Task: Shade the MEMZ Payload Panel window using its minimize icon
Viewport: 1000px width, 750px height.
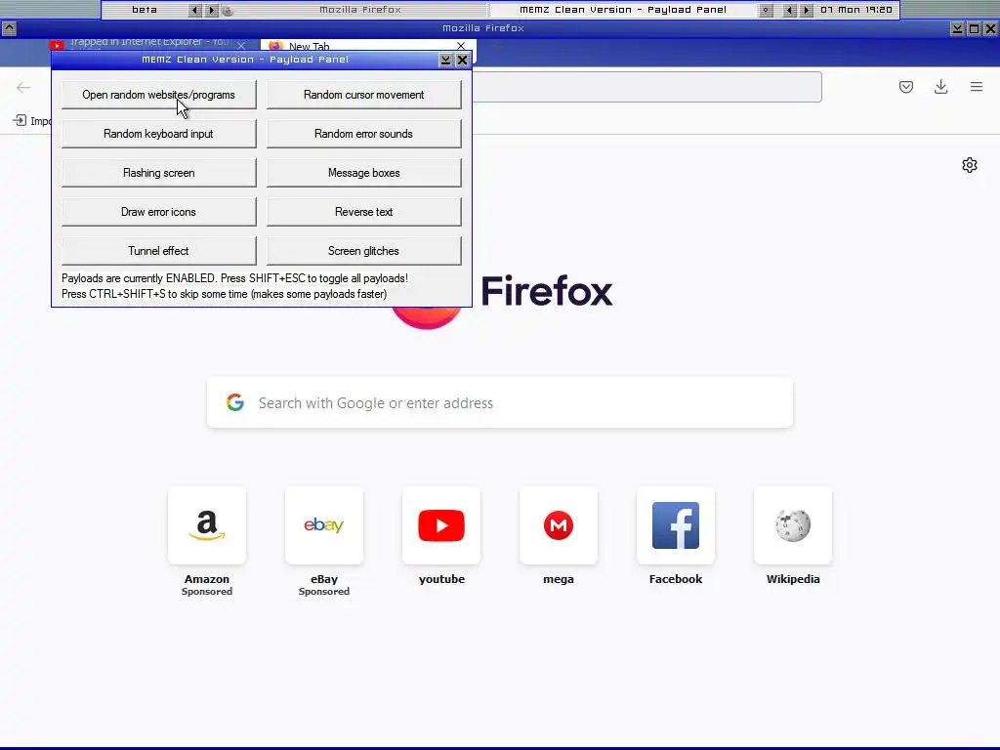Action: [445, 60]
